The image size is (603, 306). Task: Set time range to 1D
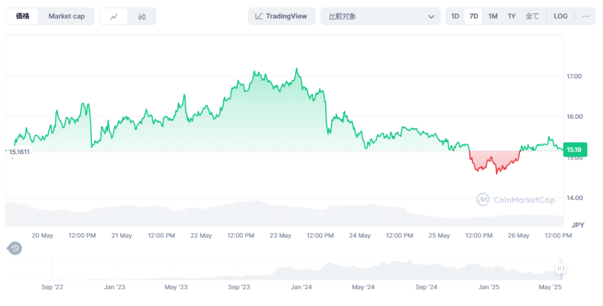point(455,16)
